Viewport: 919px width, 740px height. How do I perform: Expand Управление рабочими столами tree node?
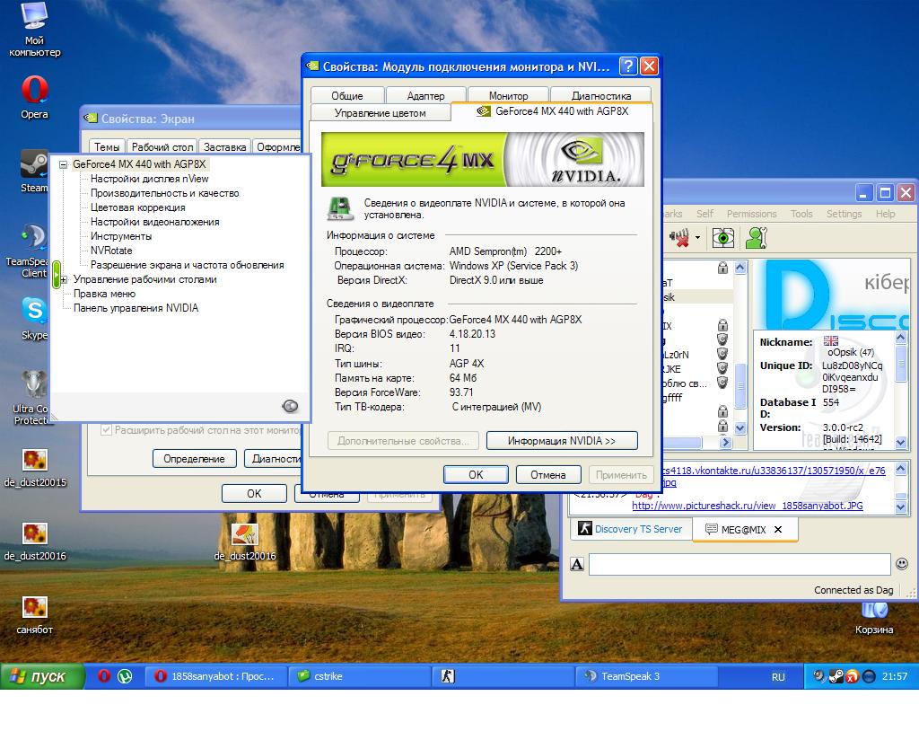click(x=63, y=279)
